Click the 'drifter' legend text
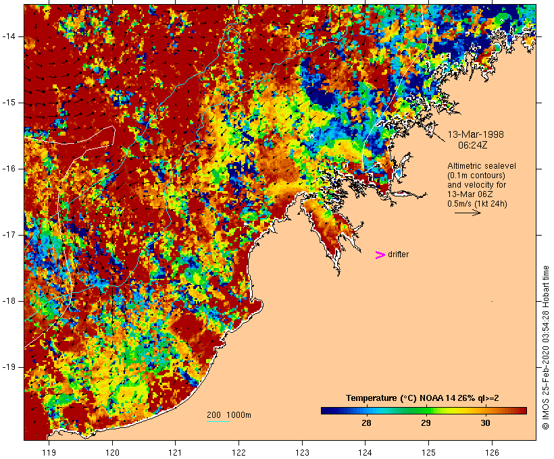 tap(398, 254)
